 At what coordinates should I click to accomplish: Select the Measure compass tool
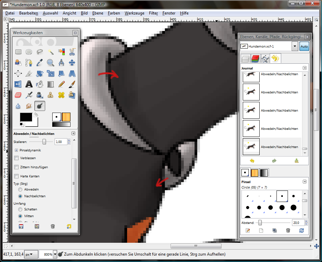(x=61, y=62)
